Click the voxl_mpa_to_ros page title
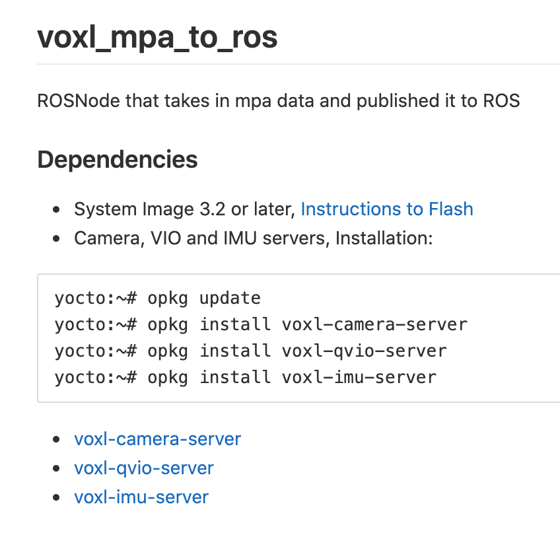The width and height of the screenshot is (560, 535). pyautogui.click(x=157, y=38)
